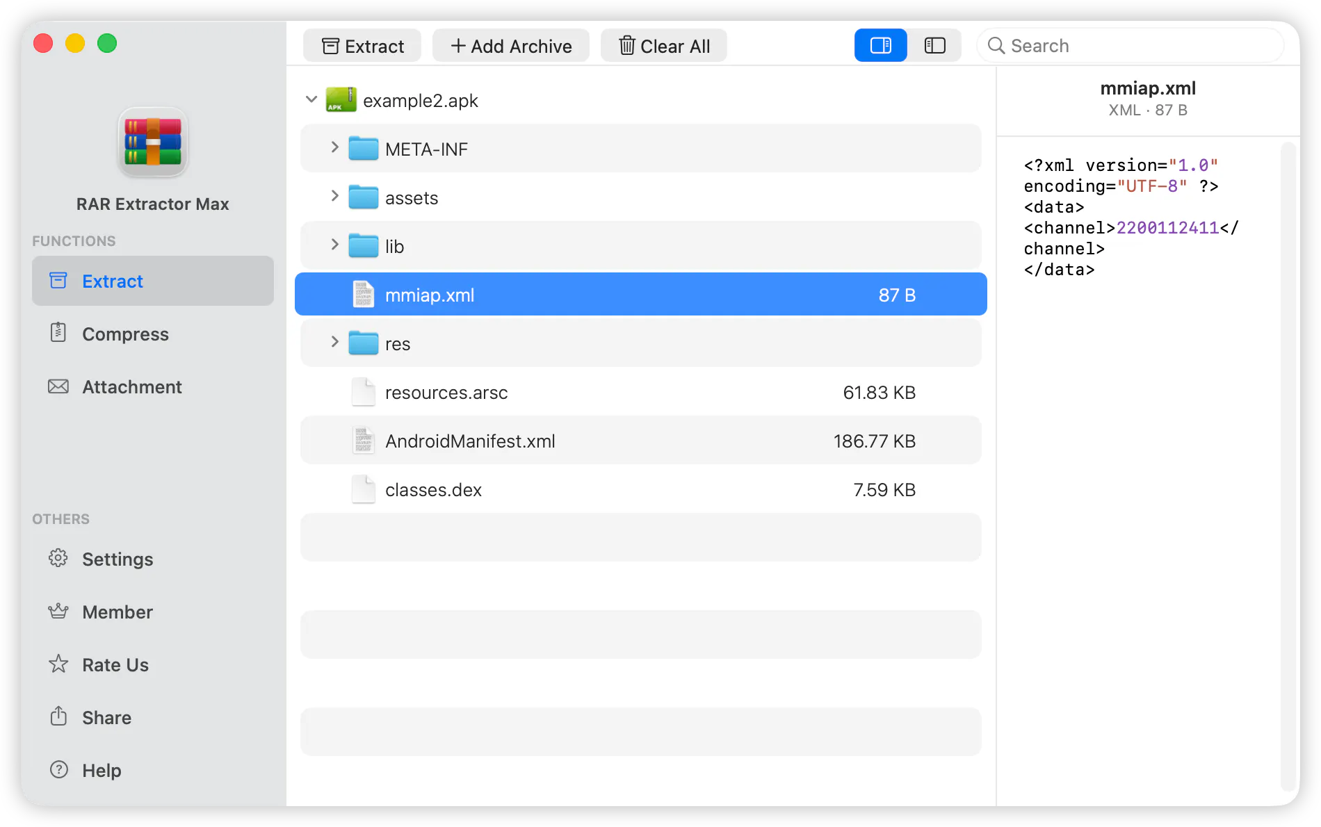1321x827 pixels.
Task: Click the mmiap.xml preview title
Action: (1148, 88)
